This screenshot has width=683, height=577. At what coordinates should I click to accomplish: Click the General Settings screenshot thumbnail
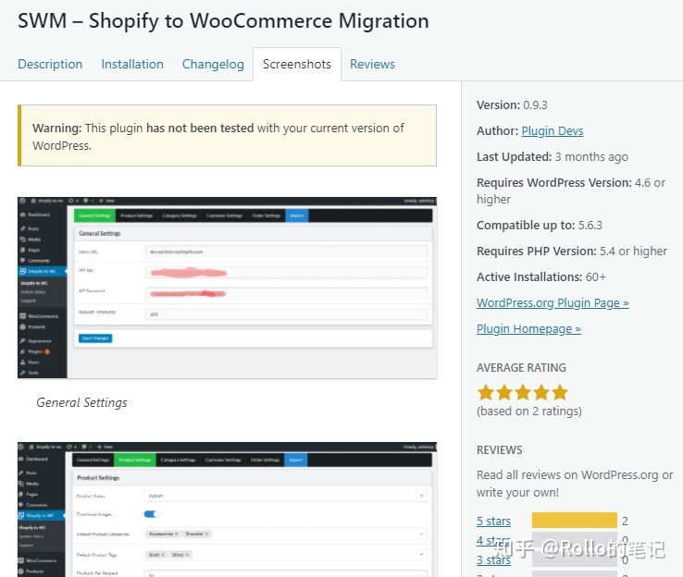click(228, 288)
